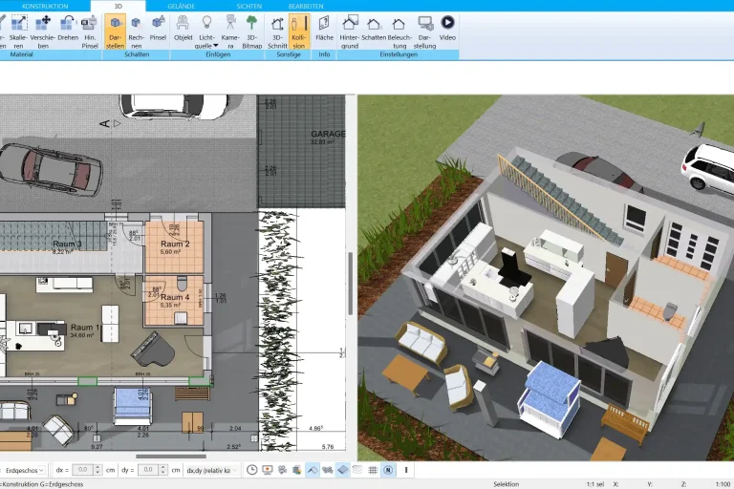The height and width of the screenshot is (489, 734).
Task: Click the vertical dots options icon
Action: coord(406,470)
